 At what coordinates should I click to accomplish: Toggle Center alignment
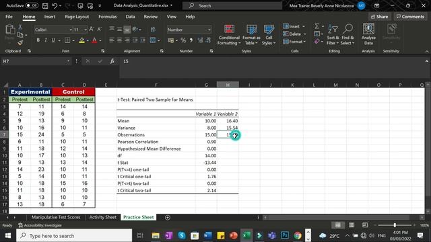(119, 40)
